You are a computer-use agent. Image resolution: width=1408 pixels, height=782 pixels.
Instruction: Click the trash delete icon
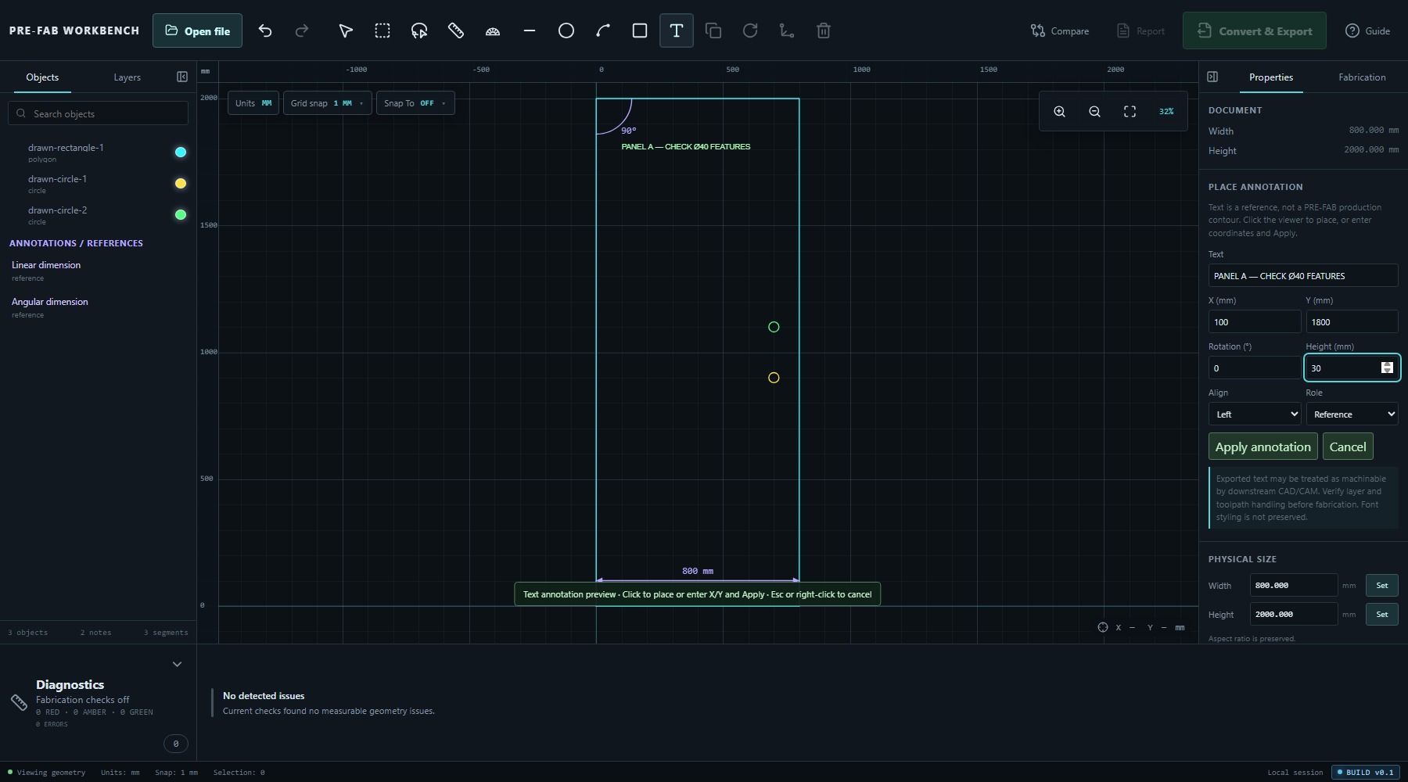click(x=824, y=30)
